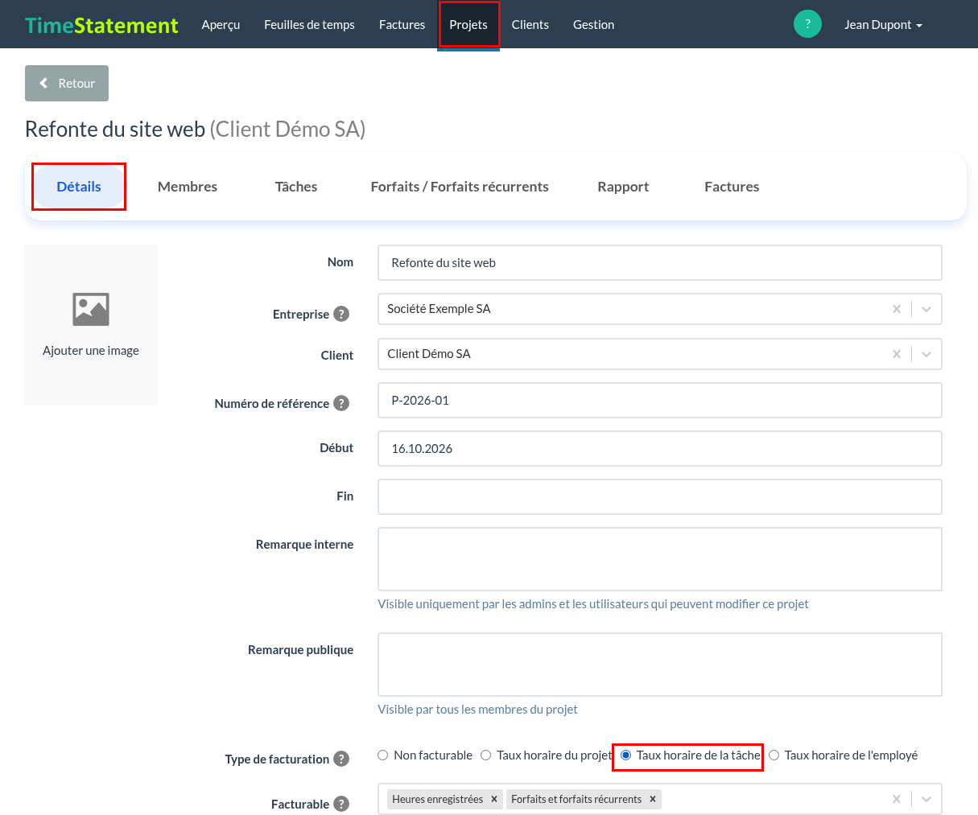Viewport: 978px width, 815px height.
Task: Open the Aperçu menu item
Action: (221, 25)
